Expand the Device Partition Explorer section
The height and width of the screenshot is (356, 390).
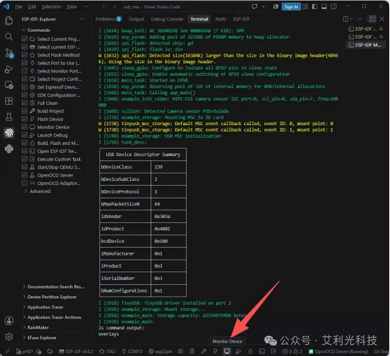(x=50, y=297)
